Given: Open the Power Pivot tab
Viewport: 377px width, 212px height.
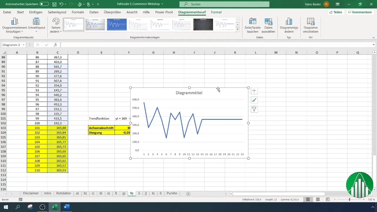Looking at the screenshot, I should pos(164,12).
